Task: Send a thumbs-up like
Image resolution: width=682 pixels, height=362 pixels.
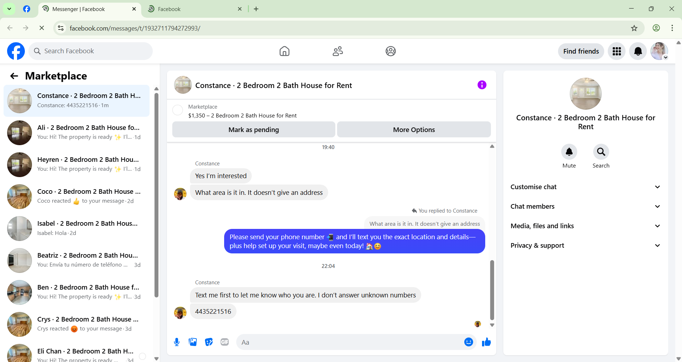Action: pos(486,342)
